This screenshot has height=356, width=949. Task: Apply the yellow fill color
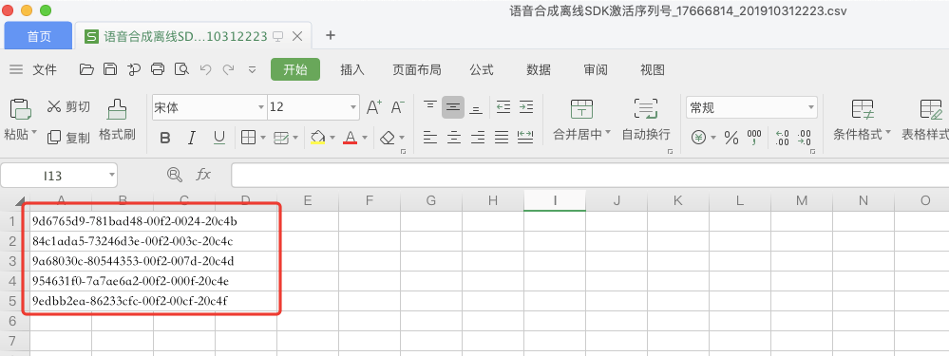(x=317, y=138)
